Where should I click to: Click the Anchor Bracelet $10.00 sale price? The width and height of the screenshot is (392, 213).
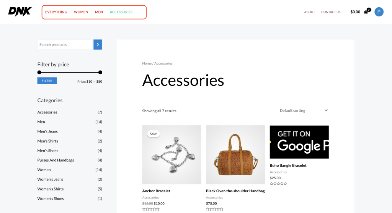(x=159, y=203)
